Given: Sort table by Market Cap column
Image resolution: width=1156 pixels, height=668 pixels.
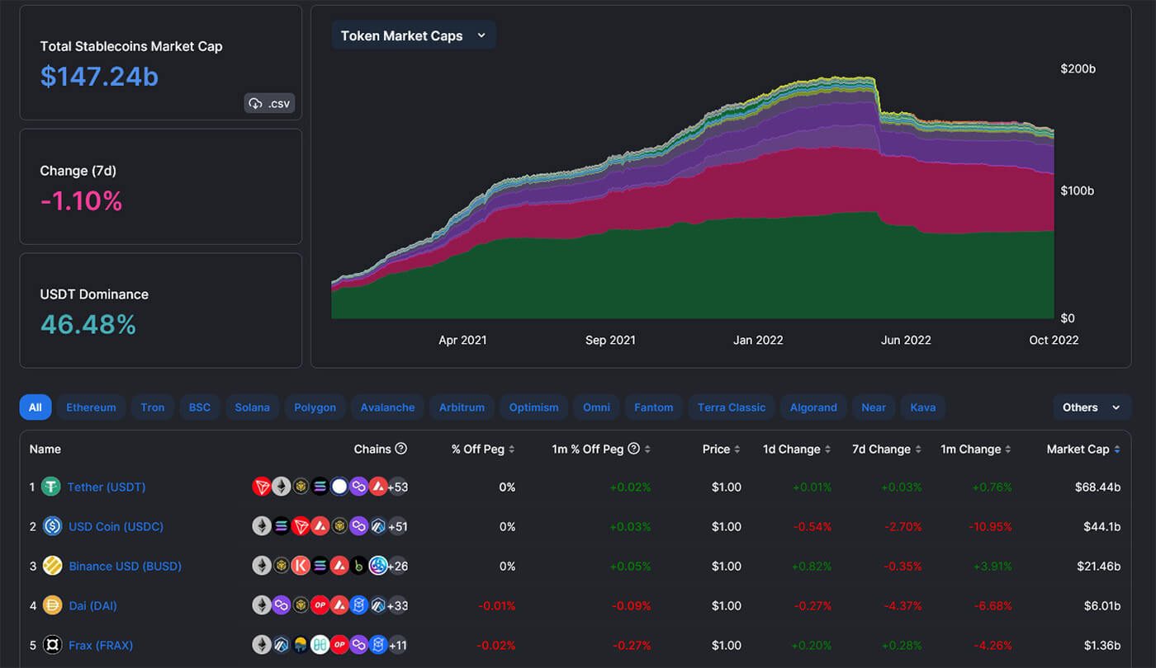Looking at the screenshot, I should pyautogui.click(x=1083, y=449).
